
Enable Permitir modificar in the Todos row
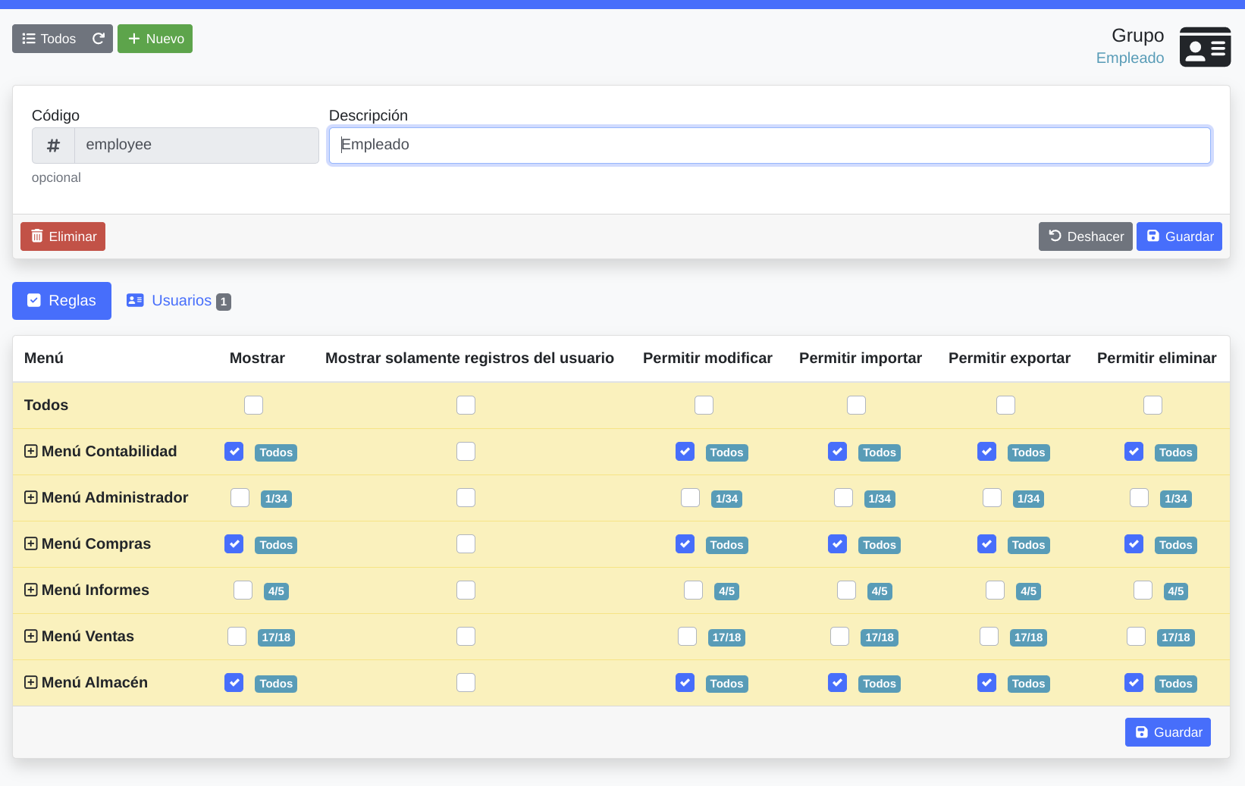[704, 406]
